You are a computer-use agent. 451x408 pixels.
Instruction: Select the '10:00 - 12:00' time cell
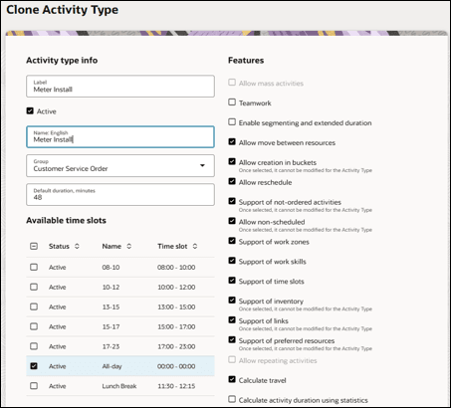[x=176, y=287]
